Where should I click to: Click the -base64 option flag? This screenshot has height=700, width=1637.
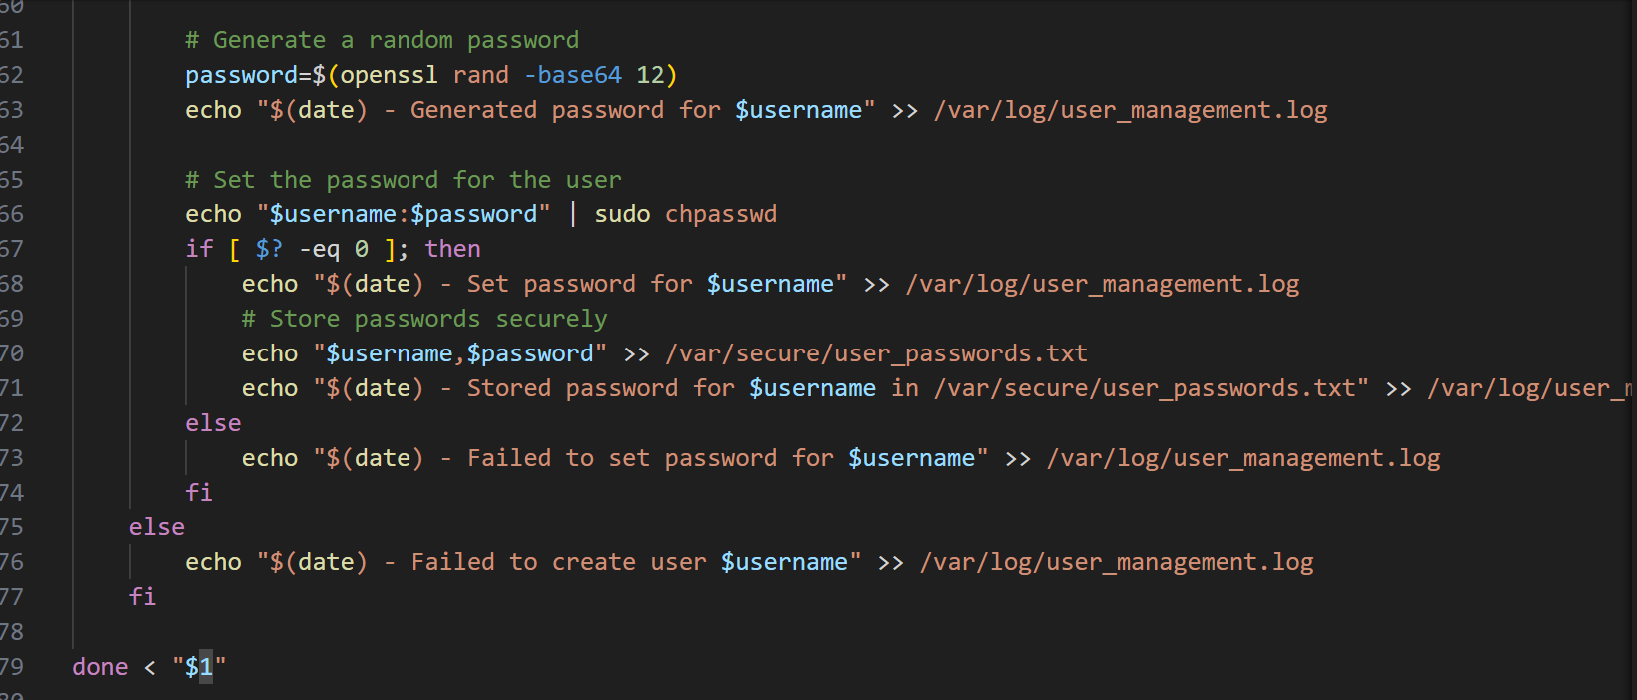573,75
